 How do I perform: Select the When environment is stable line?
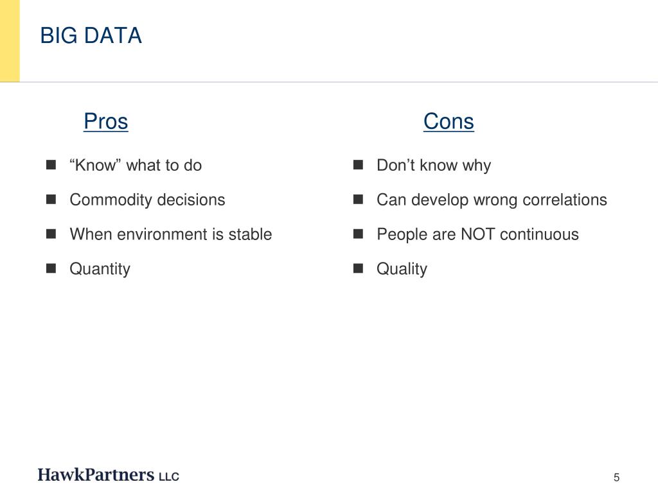tap(171, 234)
